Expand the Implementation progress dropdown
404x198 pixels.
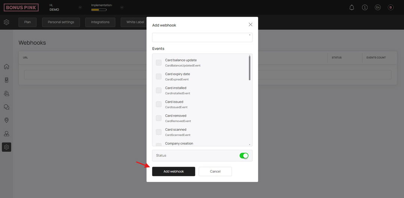pyautogui.click(x=122, y=7)
